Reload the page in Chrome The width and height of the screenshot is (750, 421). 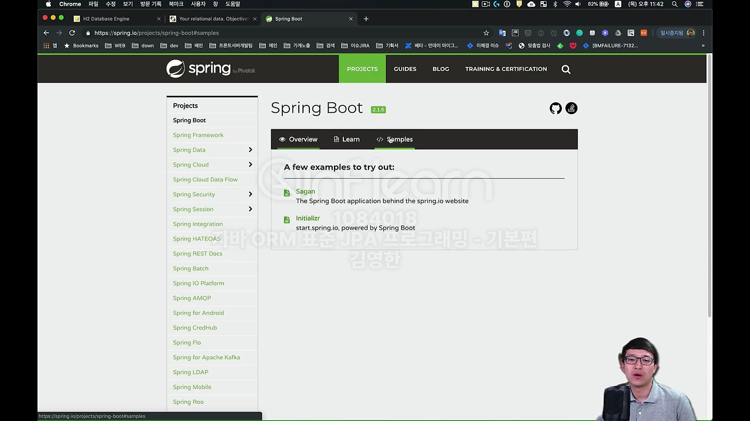click(x=72, y=33)
